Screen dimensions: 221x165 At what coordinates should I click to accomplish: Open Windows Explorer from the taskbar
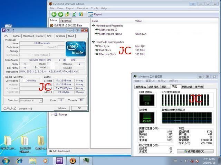33,161
